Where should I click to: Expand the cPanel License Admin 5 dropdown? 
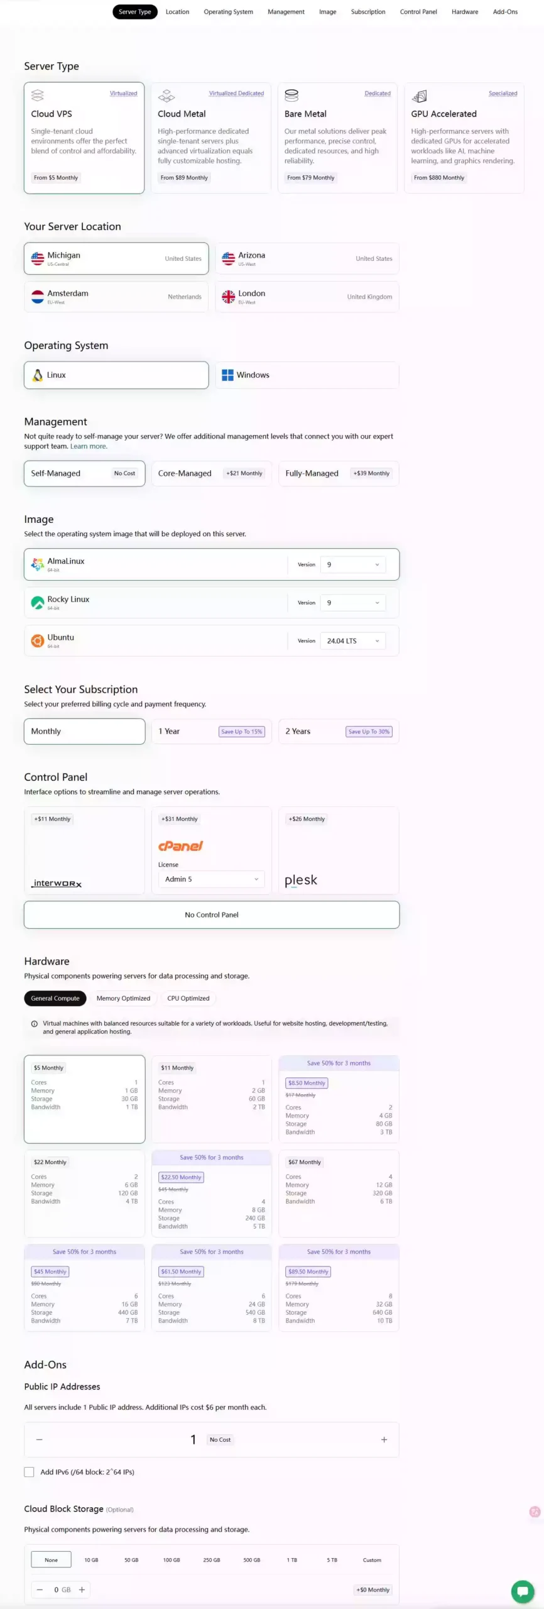pyautogui.click(x=211, y=879)
